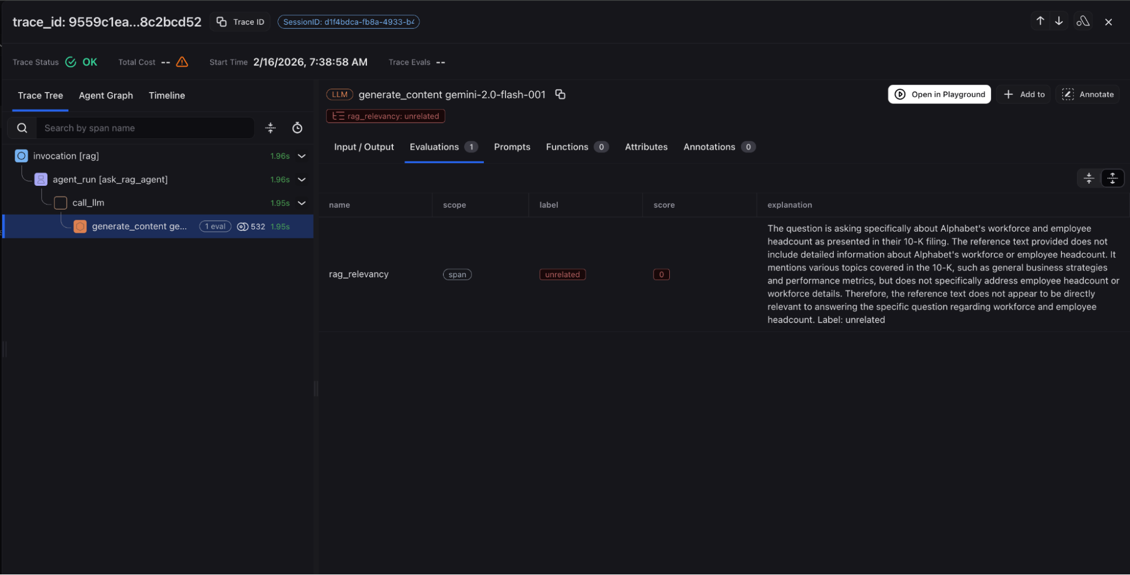The image size is (1130, 575).
Task: Switch to the Agent Graph tab
Action: coord(106,95)
